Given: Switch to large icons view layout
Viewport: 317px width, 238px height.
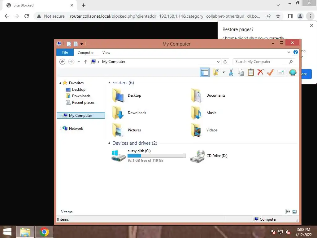Looking at the screenshot, I should (294, 212).
